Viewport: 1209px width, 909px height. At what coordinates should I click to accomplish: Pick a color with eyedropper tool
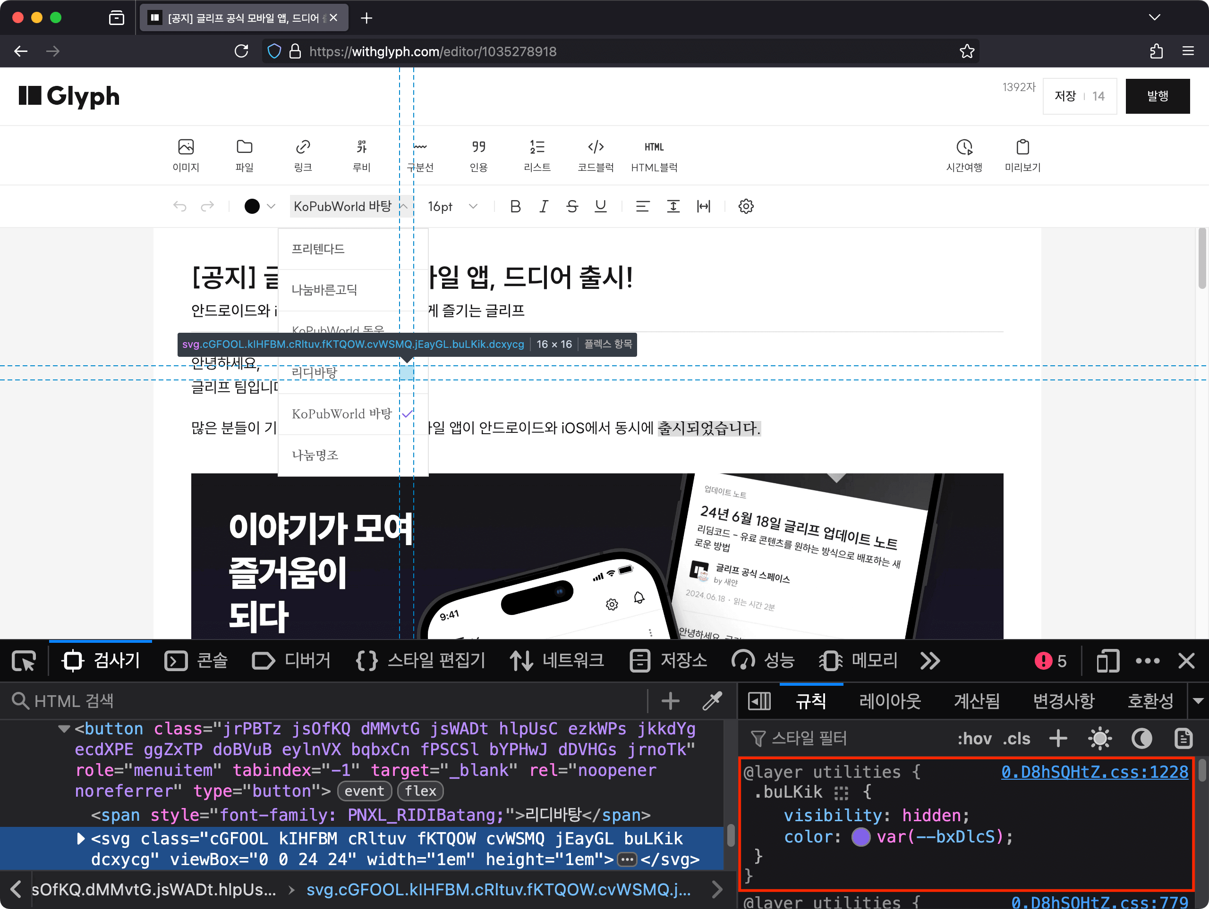[712, 701]
